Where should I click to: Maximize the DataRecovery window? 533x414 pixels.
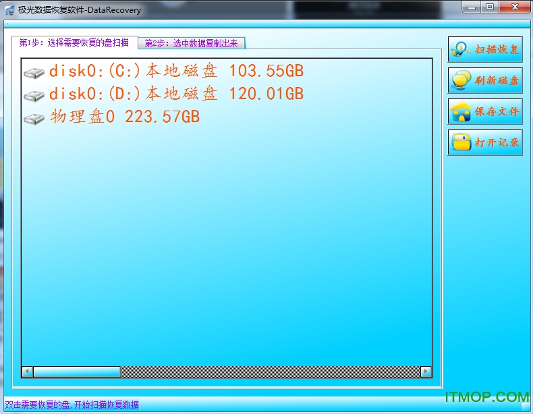(490, 7)
